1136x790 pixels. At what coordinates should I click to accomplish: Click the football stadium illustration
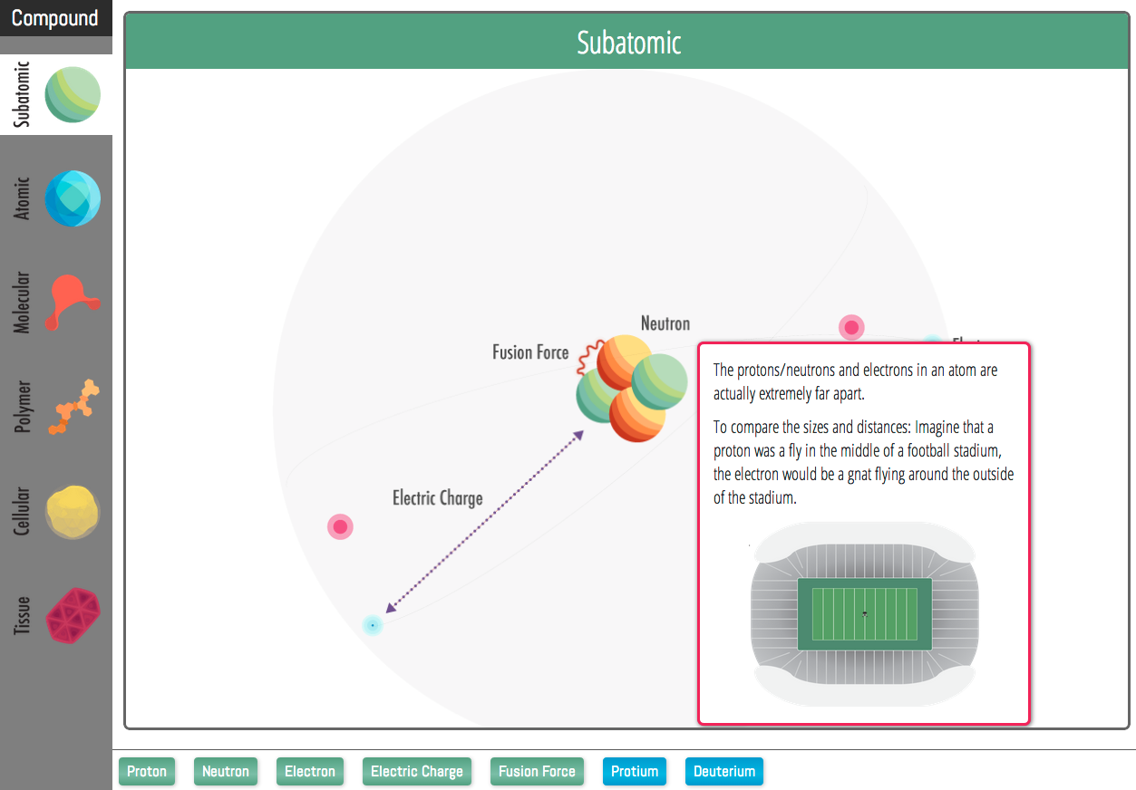click(x=864, y=614)
